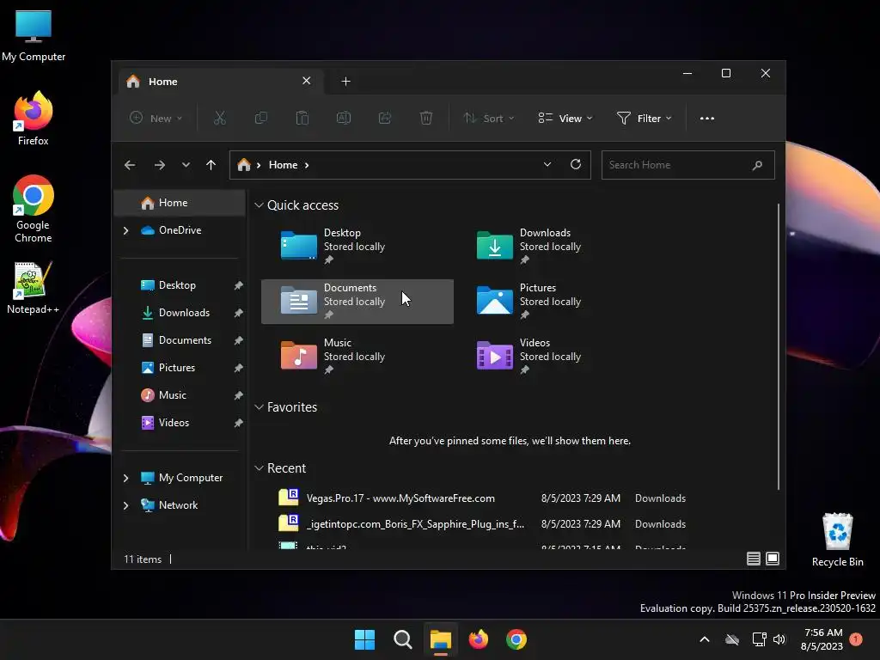880x660 pixels.
Task: Click the Rename icon in toolbar
Action: pos(344,118)
